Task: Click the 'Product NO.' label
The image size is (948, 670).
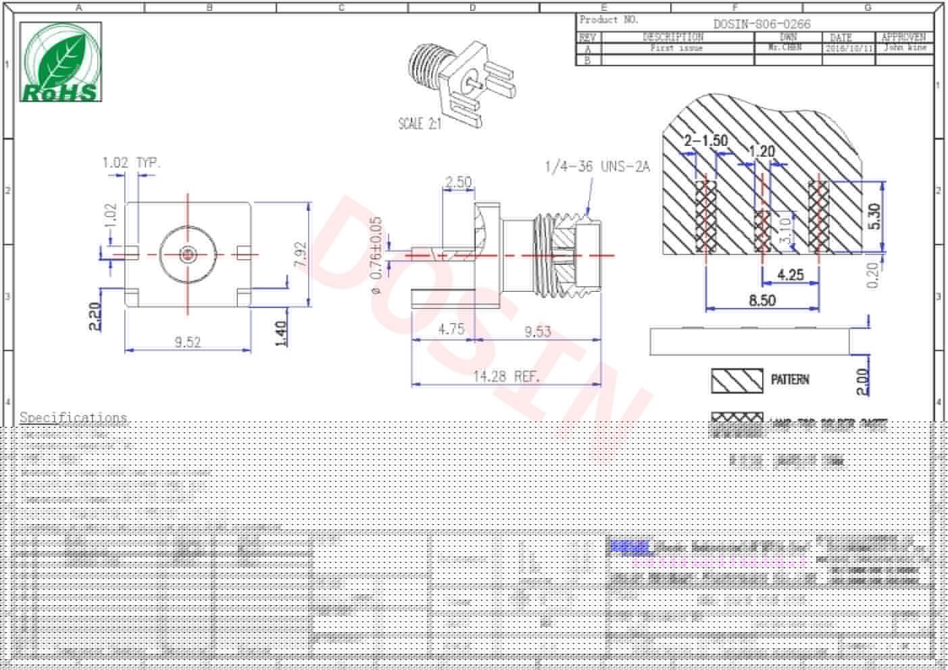Action: coord(609,20)
